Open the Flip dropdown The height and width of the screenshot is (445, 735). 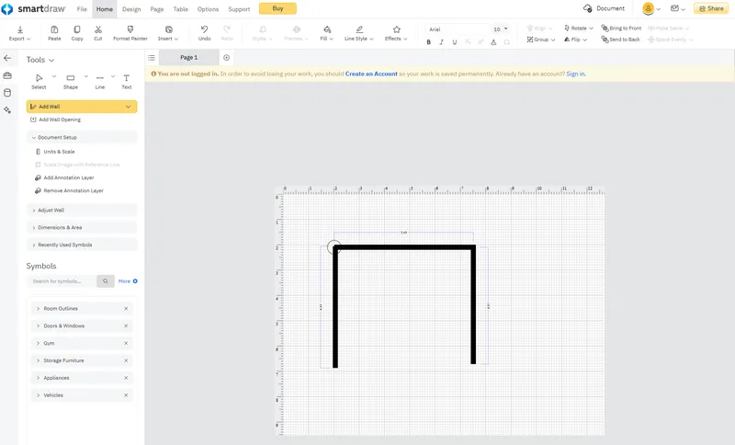(x=575, y=40)
